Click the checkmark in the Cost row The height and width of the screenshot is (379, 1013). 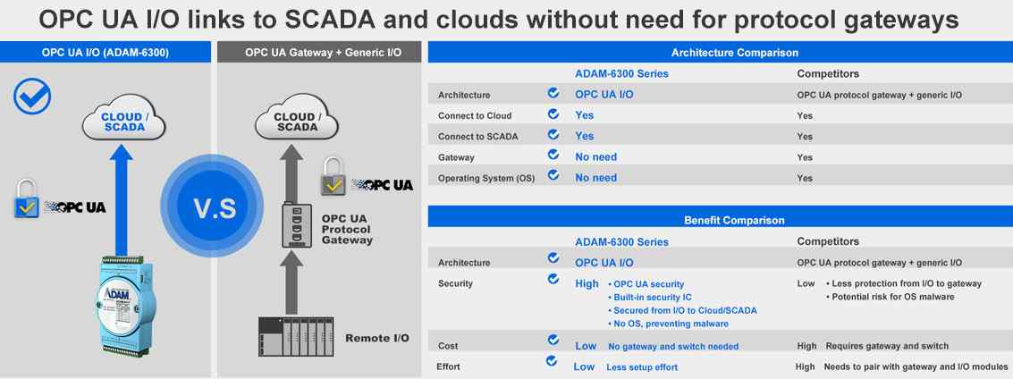553,340
